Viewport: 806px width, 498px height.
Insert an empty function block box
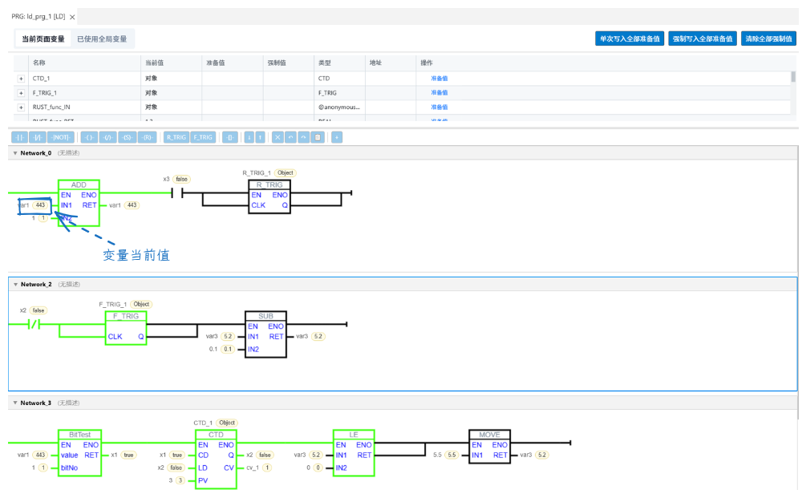(x=230, y=137)
